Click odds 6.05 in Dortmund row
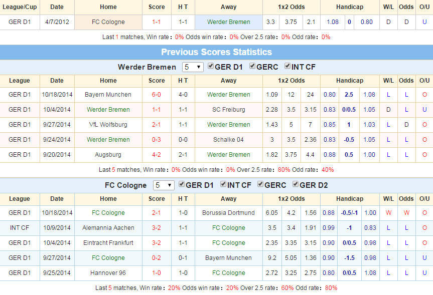 272,213
